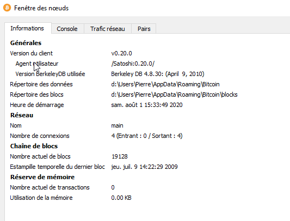290x221 pixels.
Task: Click the Fenêtre des nœuds window title
Action: point(41,8)
